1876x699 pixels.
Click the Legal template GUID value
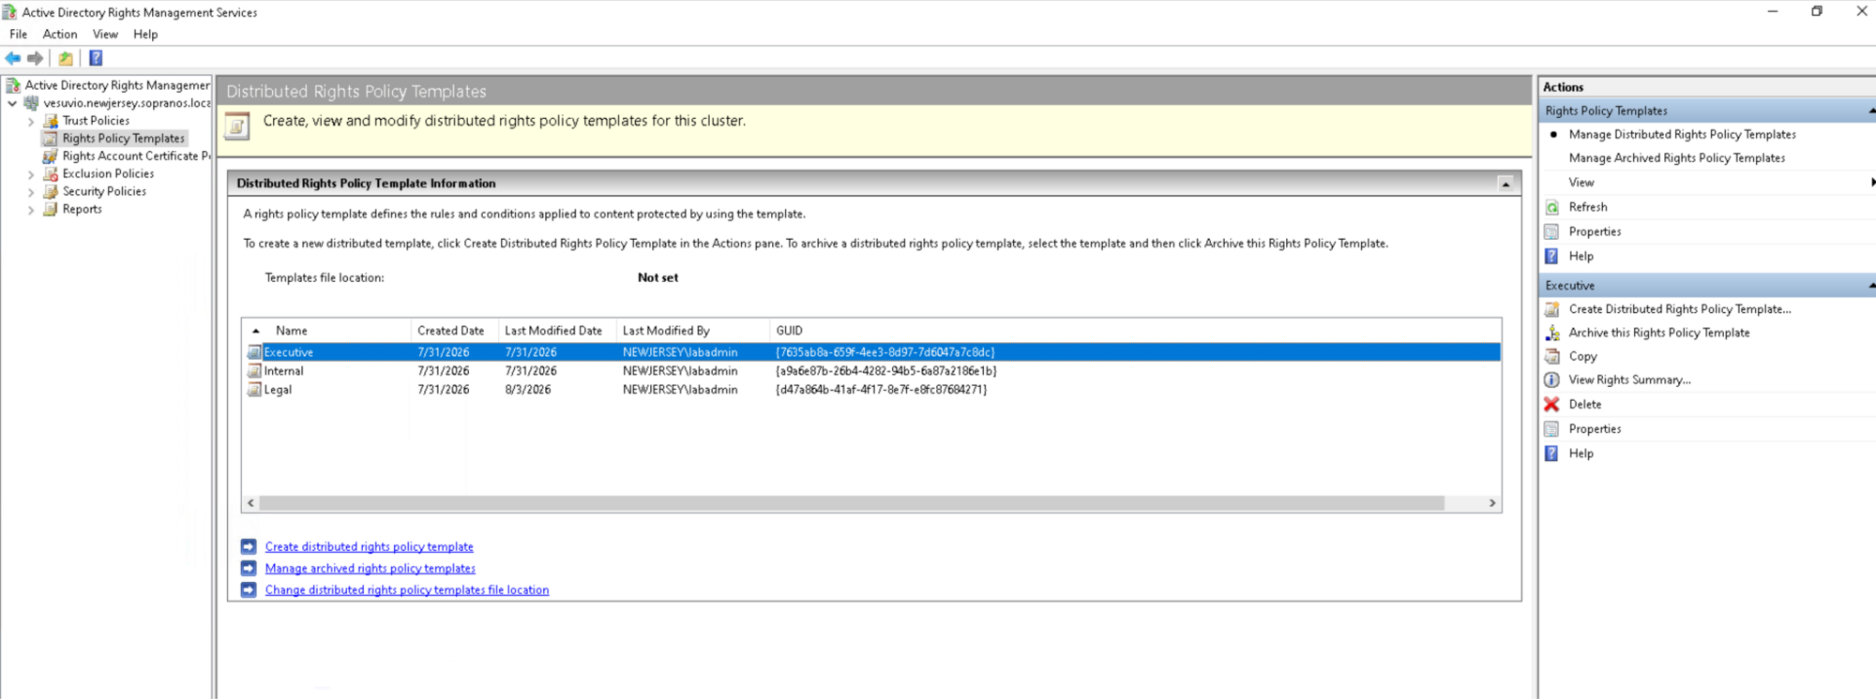[881, 390]
